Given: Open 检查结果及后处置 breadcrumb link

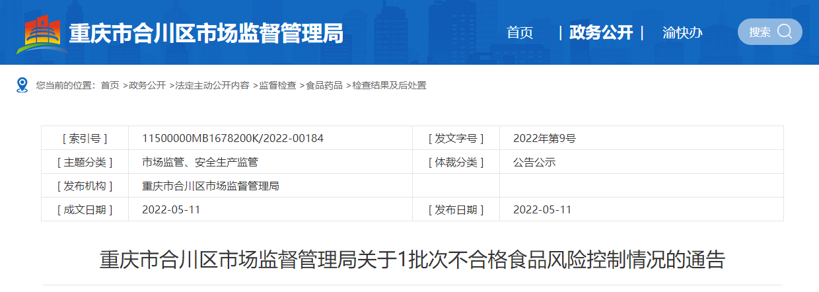Looking at the screenshot, I should [x=389, y=85].
